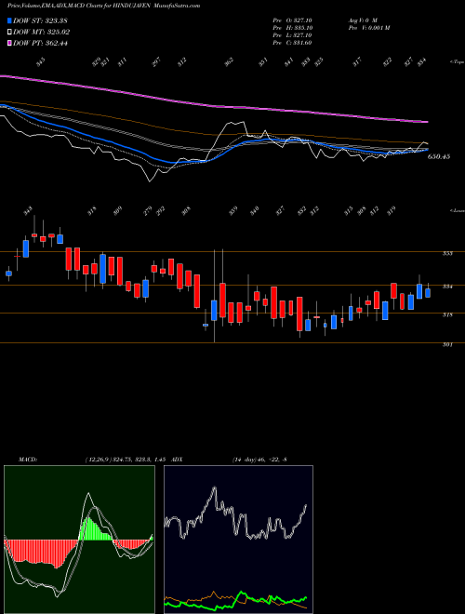Viewport: 465px width, 614px height.
Task: Click the magenta DOW PT legend swatch
Action: tap(10, 43)
